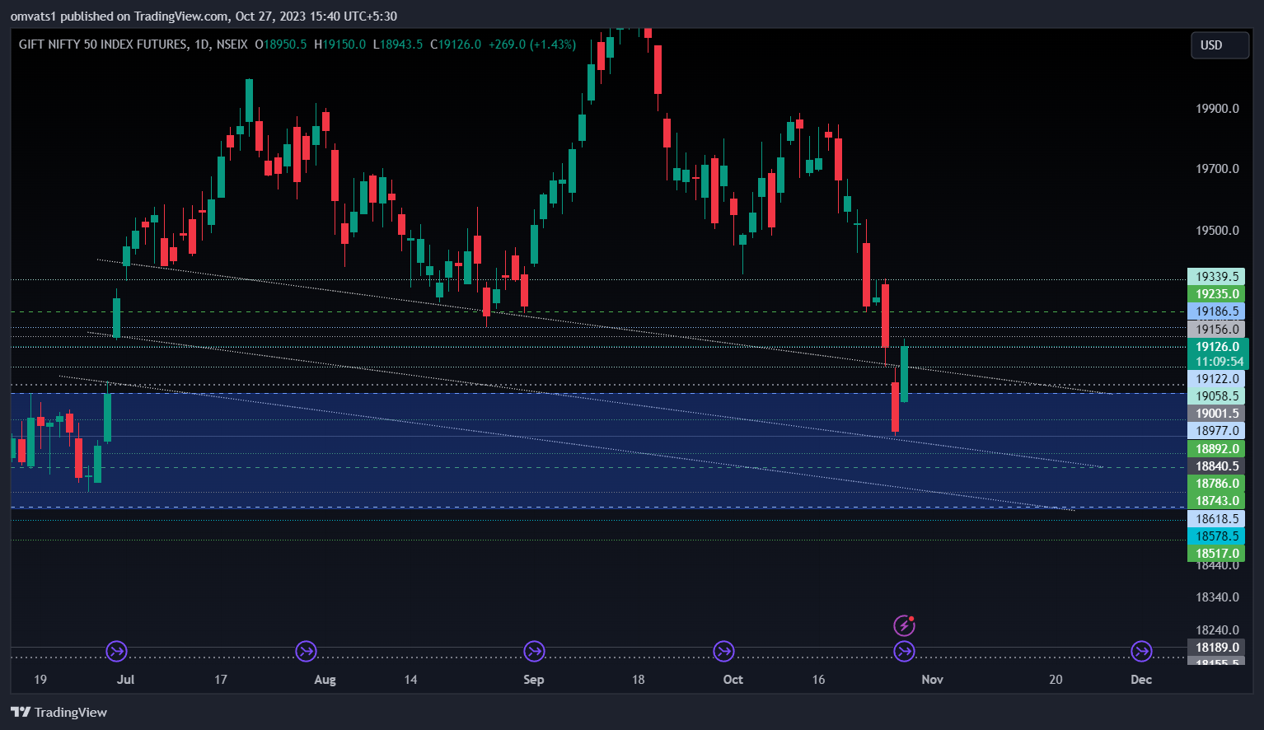Image resolution: width=1264 pixels, height=730 pixels.
Task: Select the 18840.5 price label
Action: (x=1216, y=466)
